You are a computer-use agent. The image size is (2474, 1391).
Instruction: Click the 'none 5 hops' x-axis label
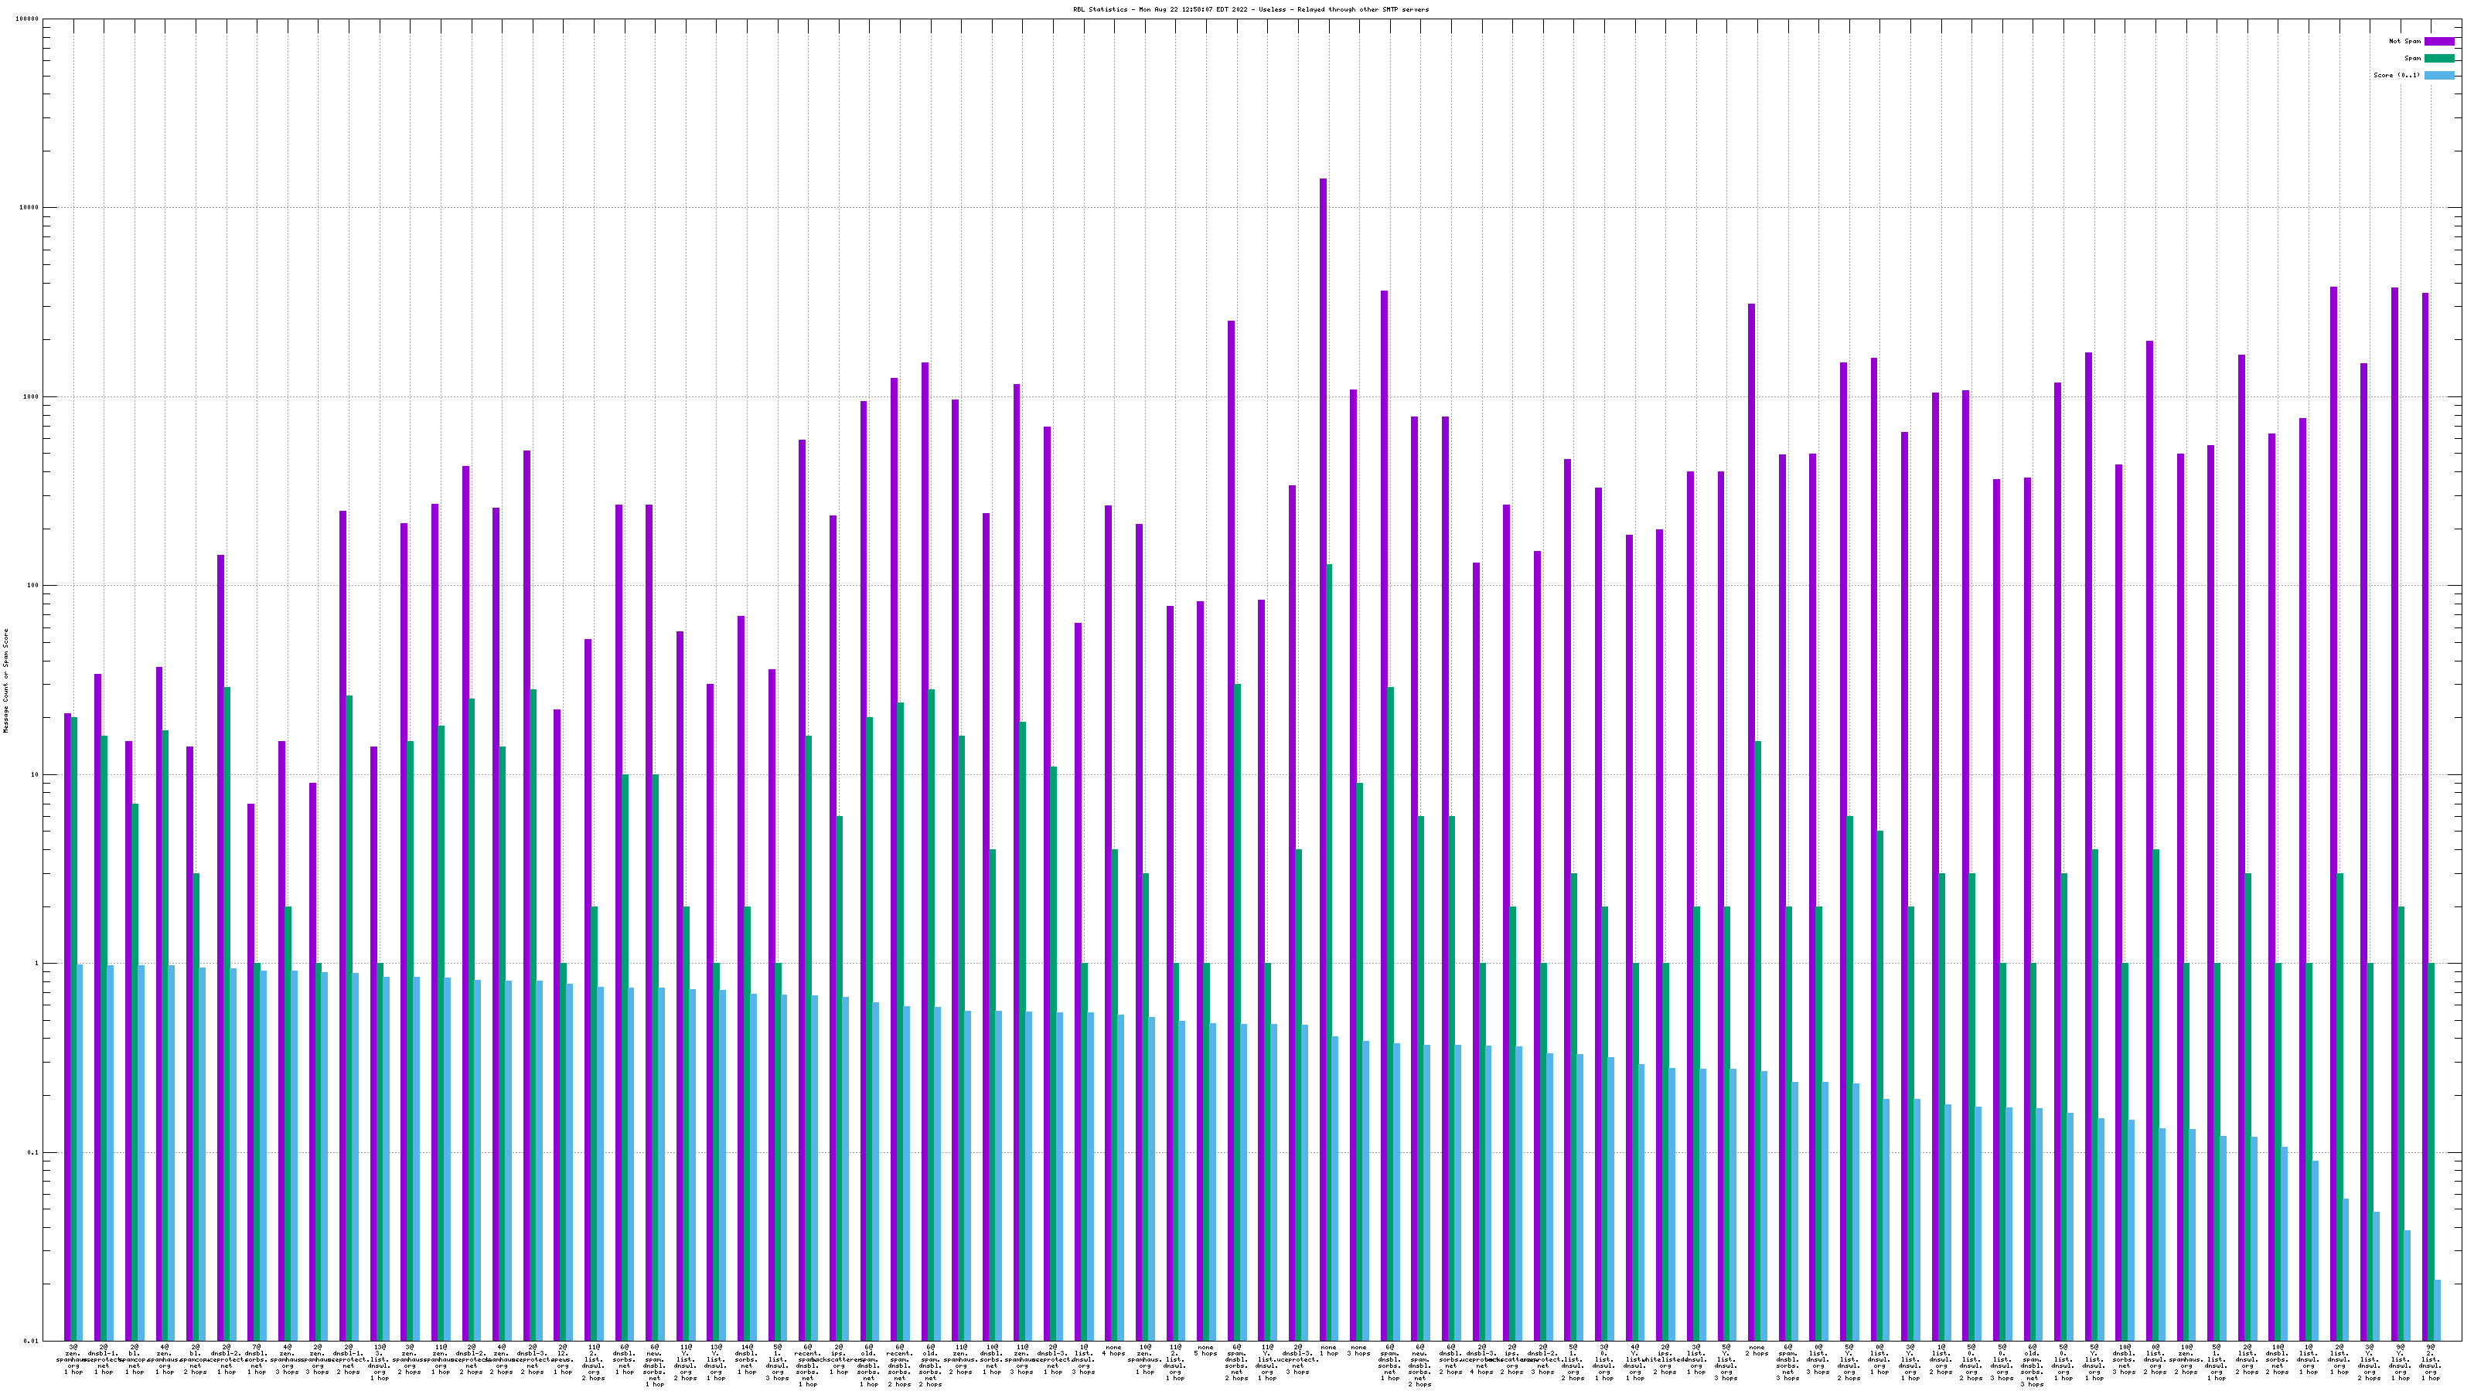(x=1206, y=1350)
